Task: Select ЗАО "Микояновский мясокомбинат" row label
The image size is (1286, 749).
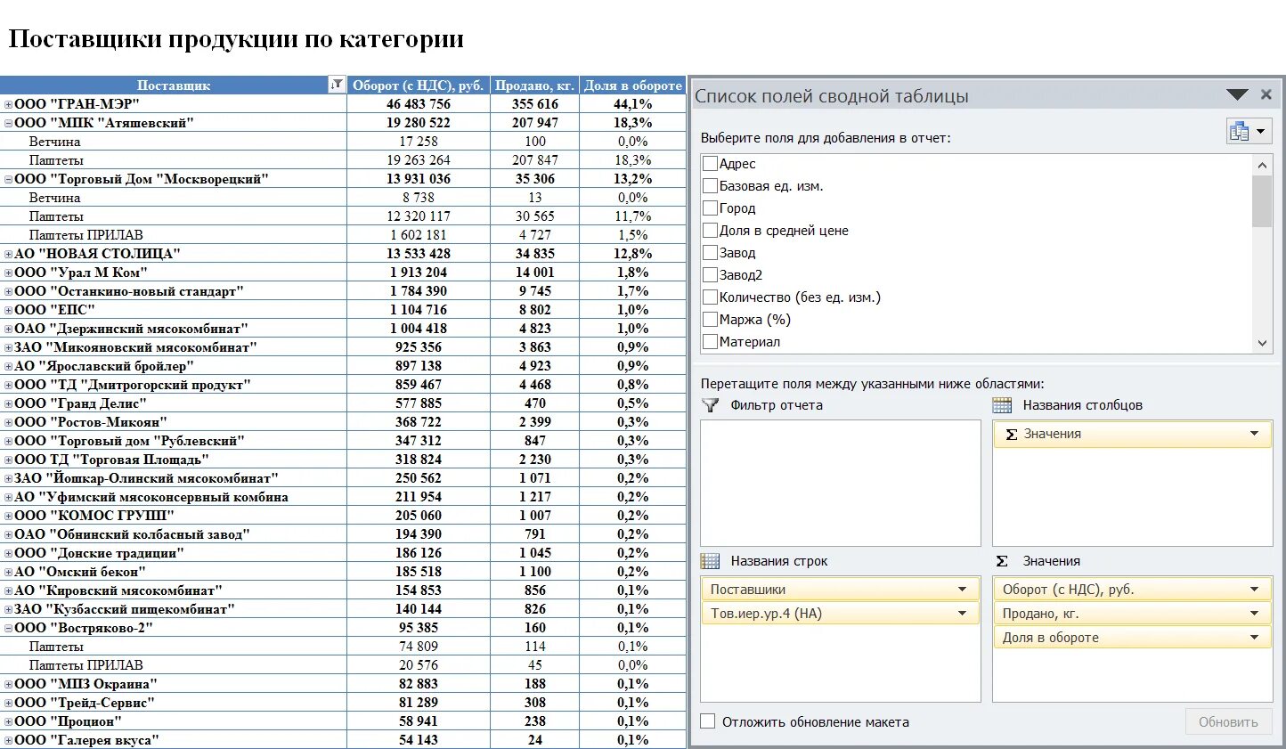Action: click(135, 347)
